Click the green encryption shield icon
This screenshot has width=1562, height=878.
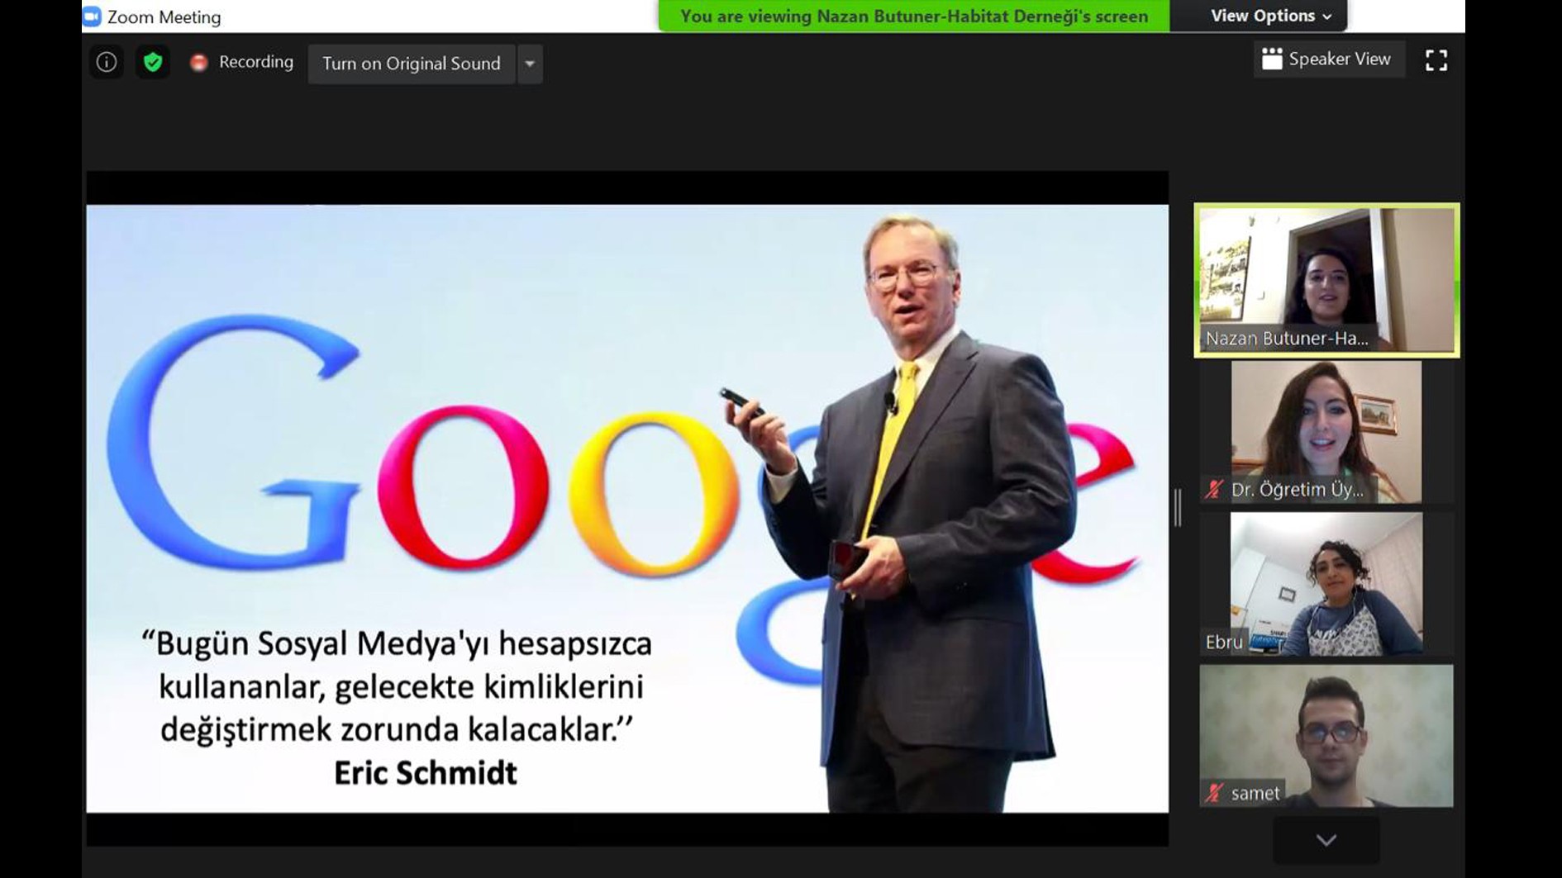153,62
